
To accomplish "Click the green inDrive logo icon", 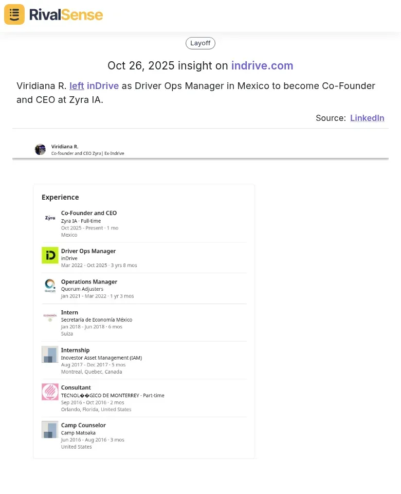I will tap(50, 255).
